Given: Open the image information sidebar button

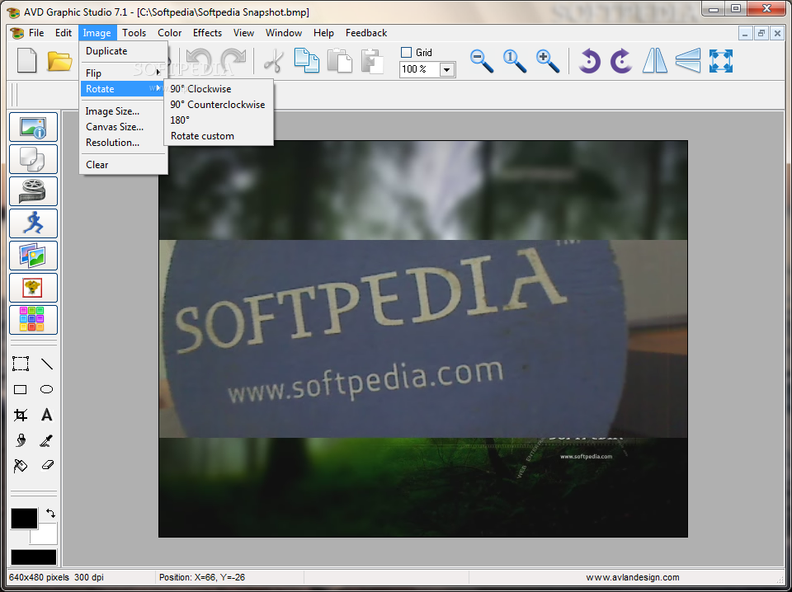Looking at the screenshot, I should point(33,127).
